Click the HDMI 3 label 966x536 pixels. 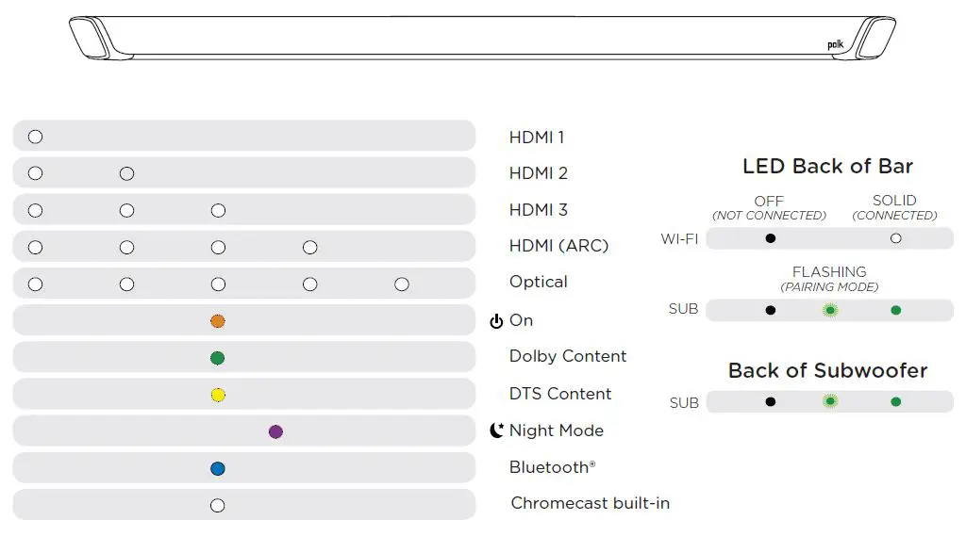538,210
